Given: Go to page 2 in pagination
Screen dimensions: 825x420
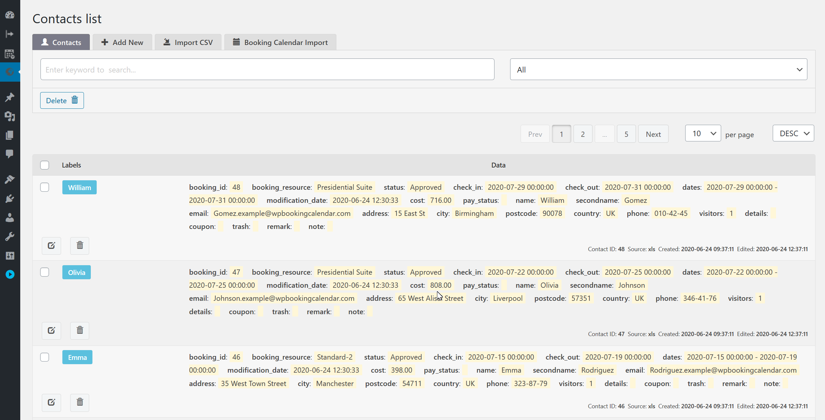Looking at the screenshot, I should pyautogui.click(x=583, y=134).
